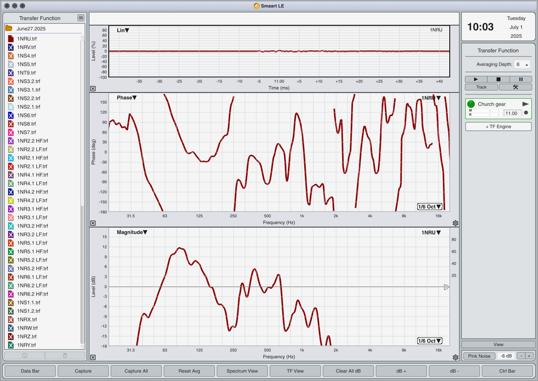Click the Clear All dB button

point(348,371)
